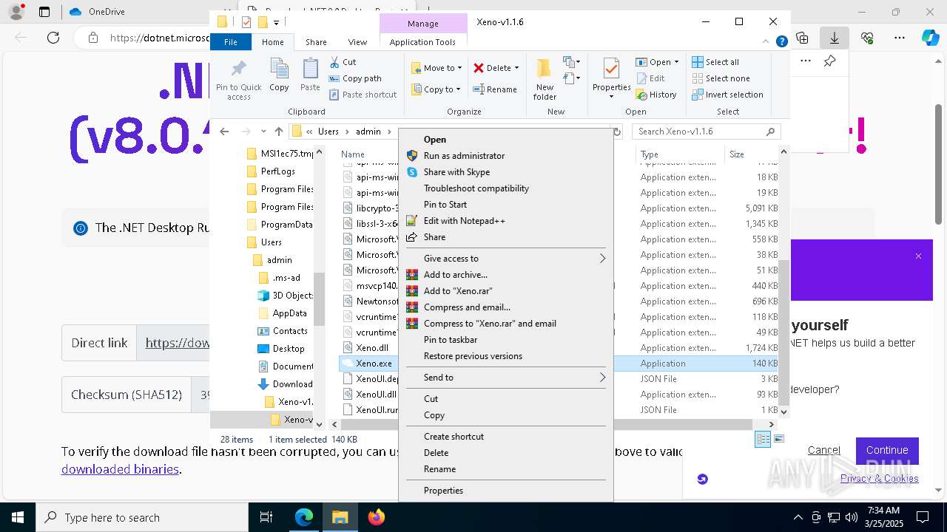Open the Task View taskbar button

(266, 517)
